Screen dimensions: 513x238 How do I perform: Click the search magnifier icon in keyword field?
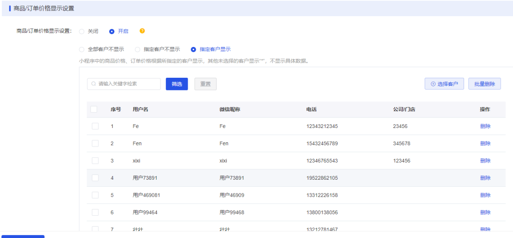(94, 84)
